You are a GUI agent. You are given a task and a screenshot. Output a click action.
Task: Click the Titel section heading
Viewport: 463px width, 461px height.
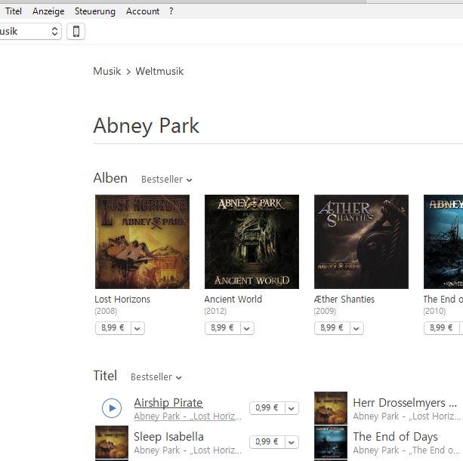(x=105, y=376)
